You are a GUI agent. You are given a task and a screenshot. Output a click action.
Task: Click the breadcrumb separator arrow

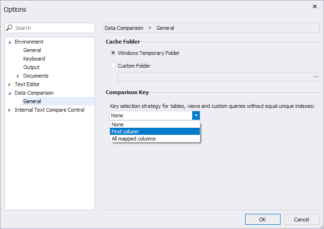click(x=150, y=28)
